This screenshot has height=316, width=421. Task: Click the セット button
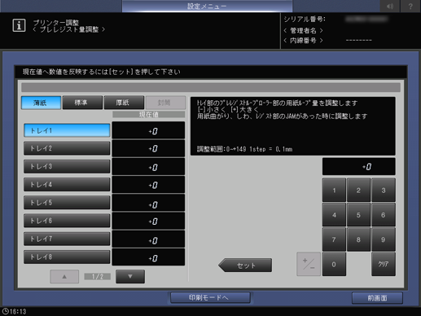[x=245, y=266]
